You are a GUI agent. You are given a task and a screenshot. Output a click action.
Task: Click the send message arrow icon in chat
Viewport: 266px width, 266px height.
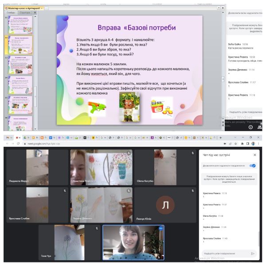[x=252, y=254]
